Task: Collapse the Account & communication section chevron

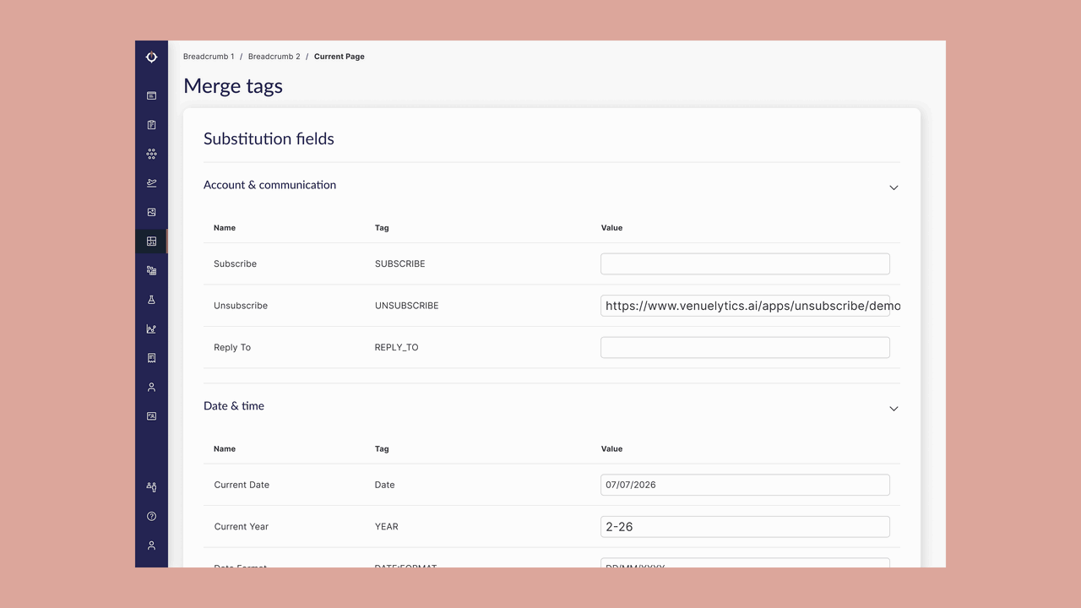Action: 894,187
